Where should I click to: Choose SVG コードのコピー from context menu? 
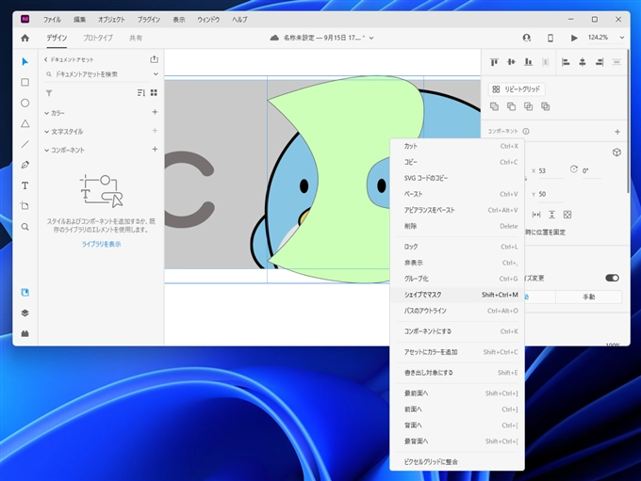pyautogui.click(x=457, y=178)
